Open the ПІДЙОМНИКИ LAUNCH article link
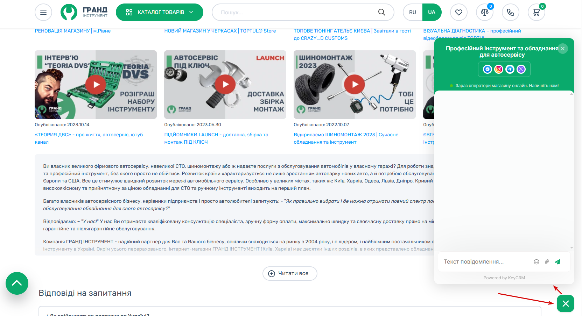Viewport: 582px width, 316px height. click(216, 138)
